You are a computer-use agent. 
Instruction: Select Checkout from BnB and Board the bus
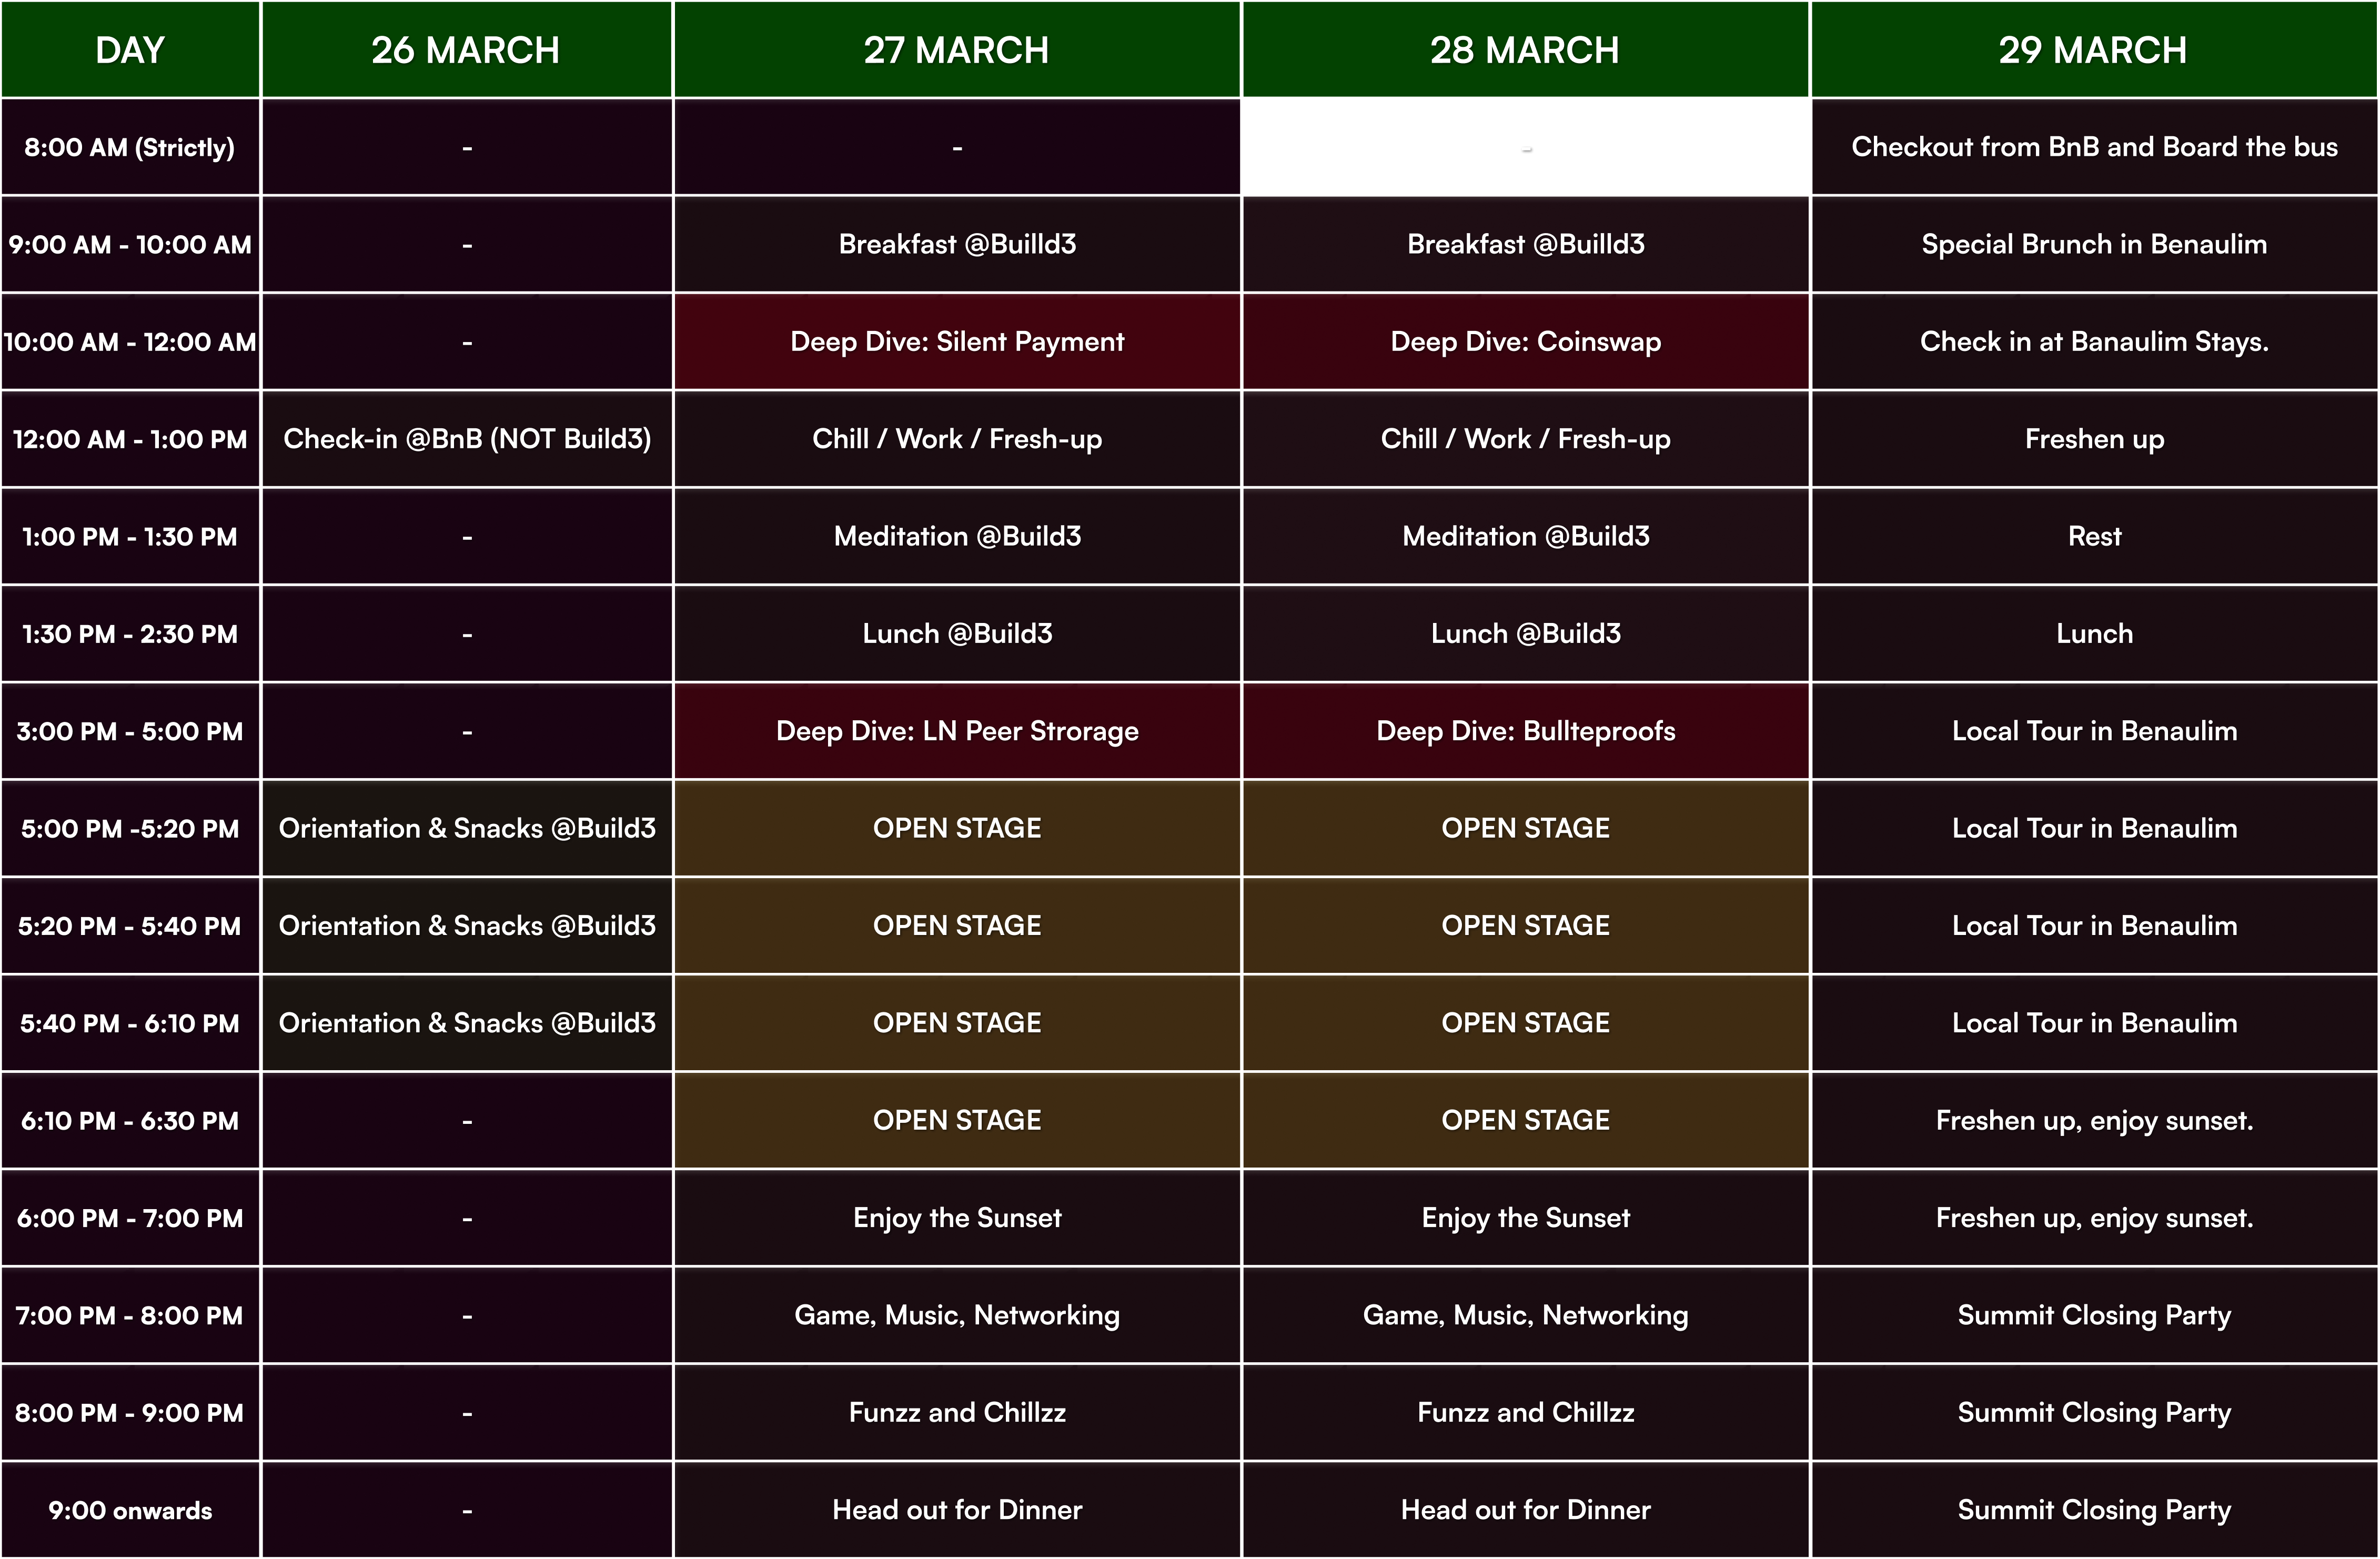[2094, 147]
